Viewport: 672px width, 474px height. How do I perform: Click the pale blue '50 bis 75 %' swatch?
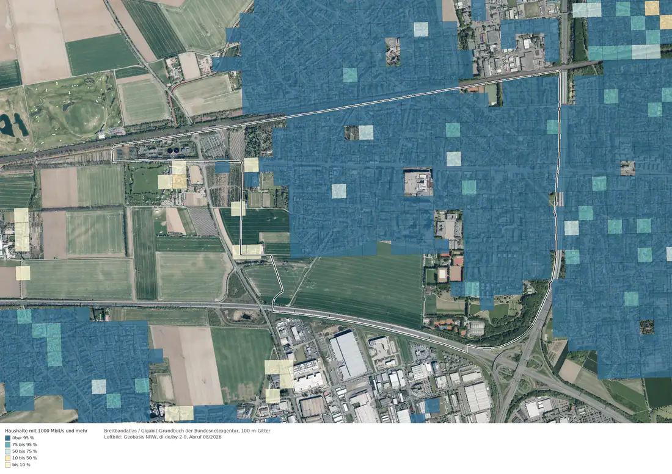click(8, 451)
